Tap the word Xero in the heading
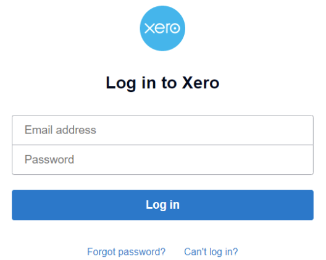 point(201,83)
